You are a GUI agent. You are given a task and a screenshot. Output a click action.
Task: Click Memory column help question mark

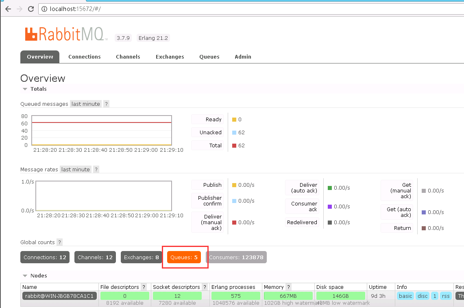(288, 287)
